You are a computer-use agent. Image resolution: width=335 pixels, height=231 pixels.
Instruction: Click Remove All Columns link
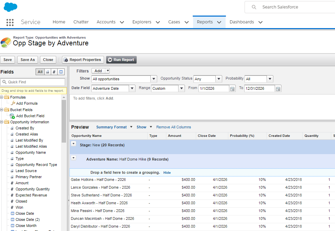point(173,127)
